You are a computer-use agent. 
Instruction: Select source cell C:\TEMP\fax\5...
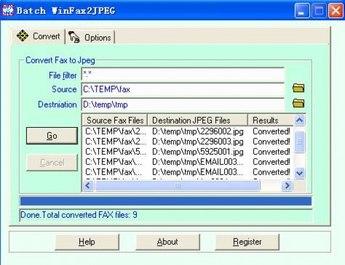tap(116, 152)
